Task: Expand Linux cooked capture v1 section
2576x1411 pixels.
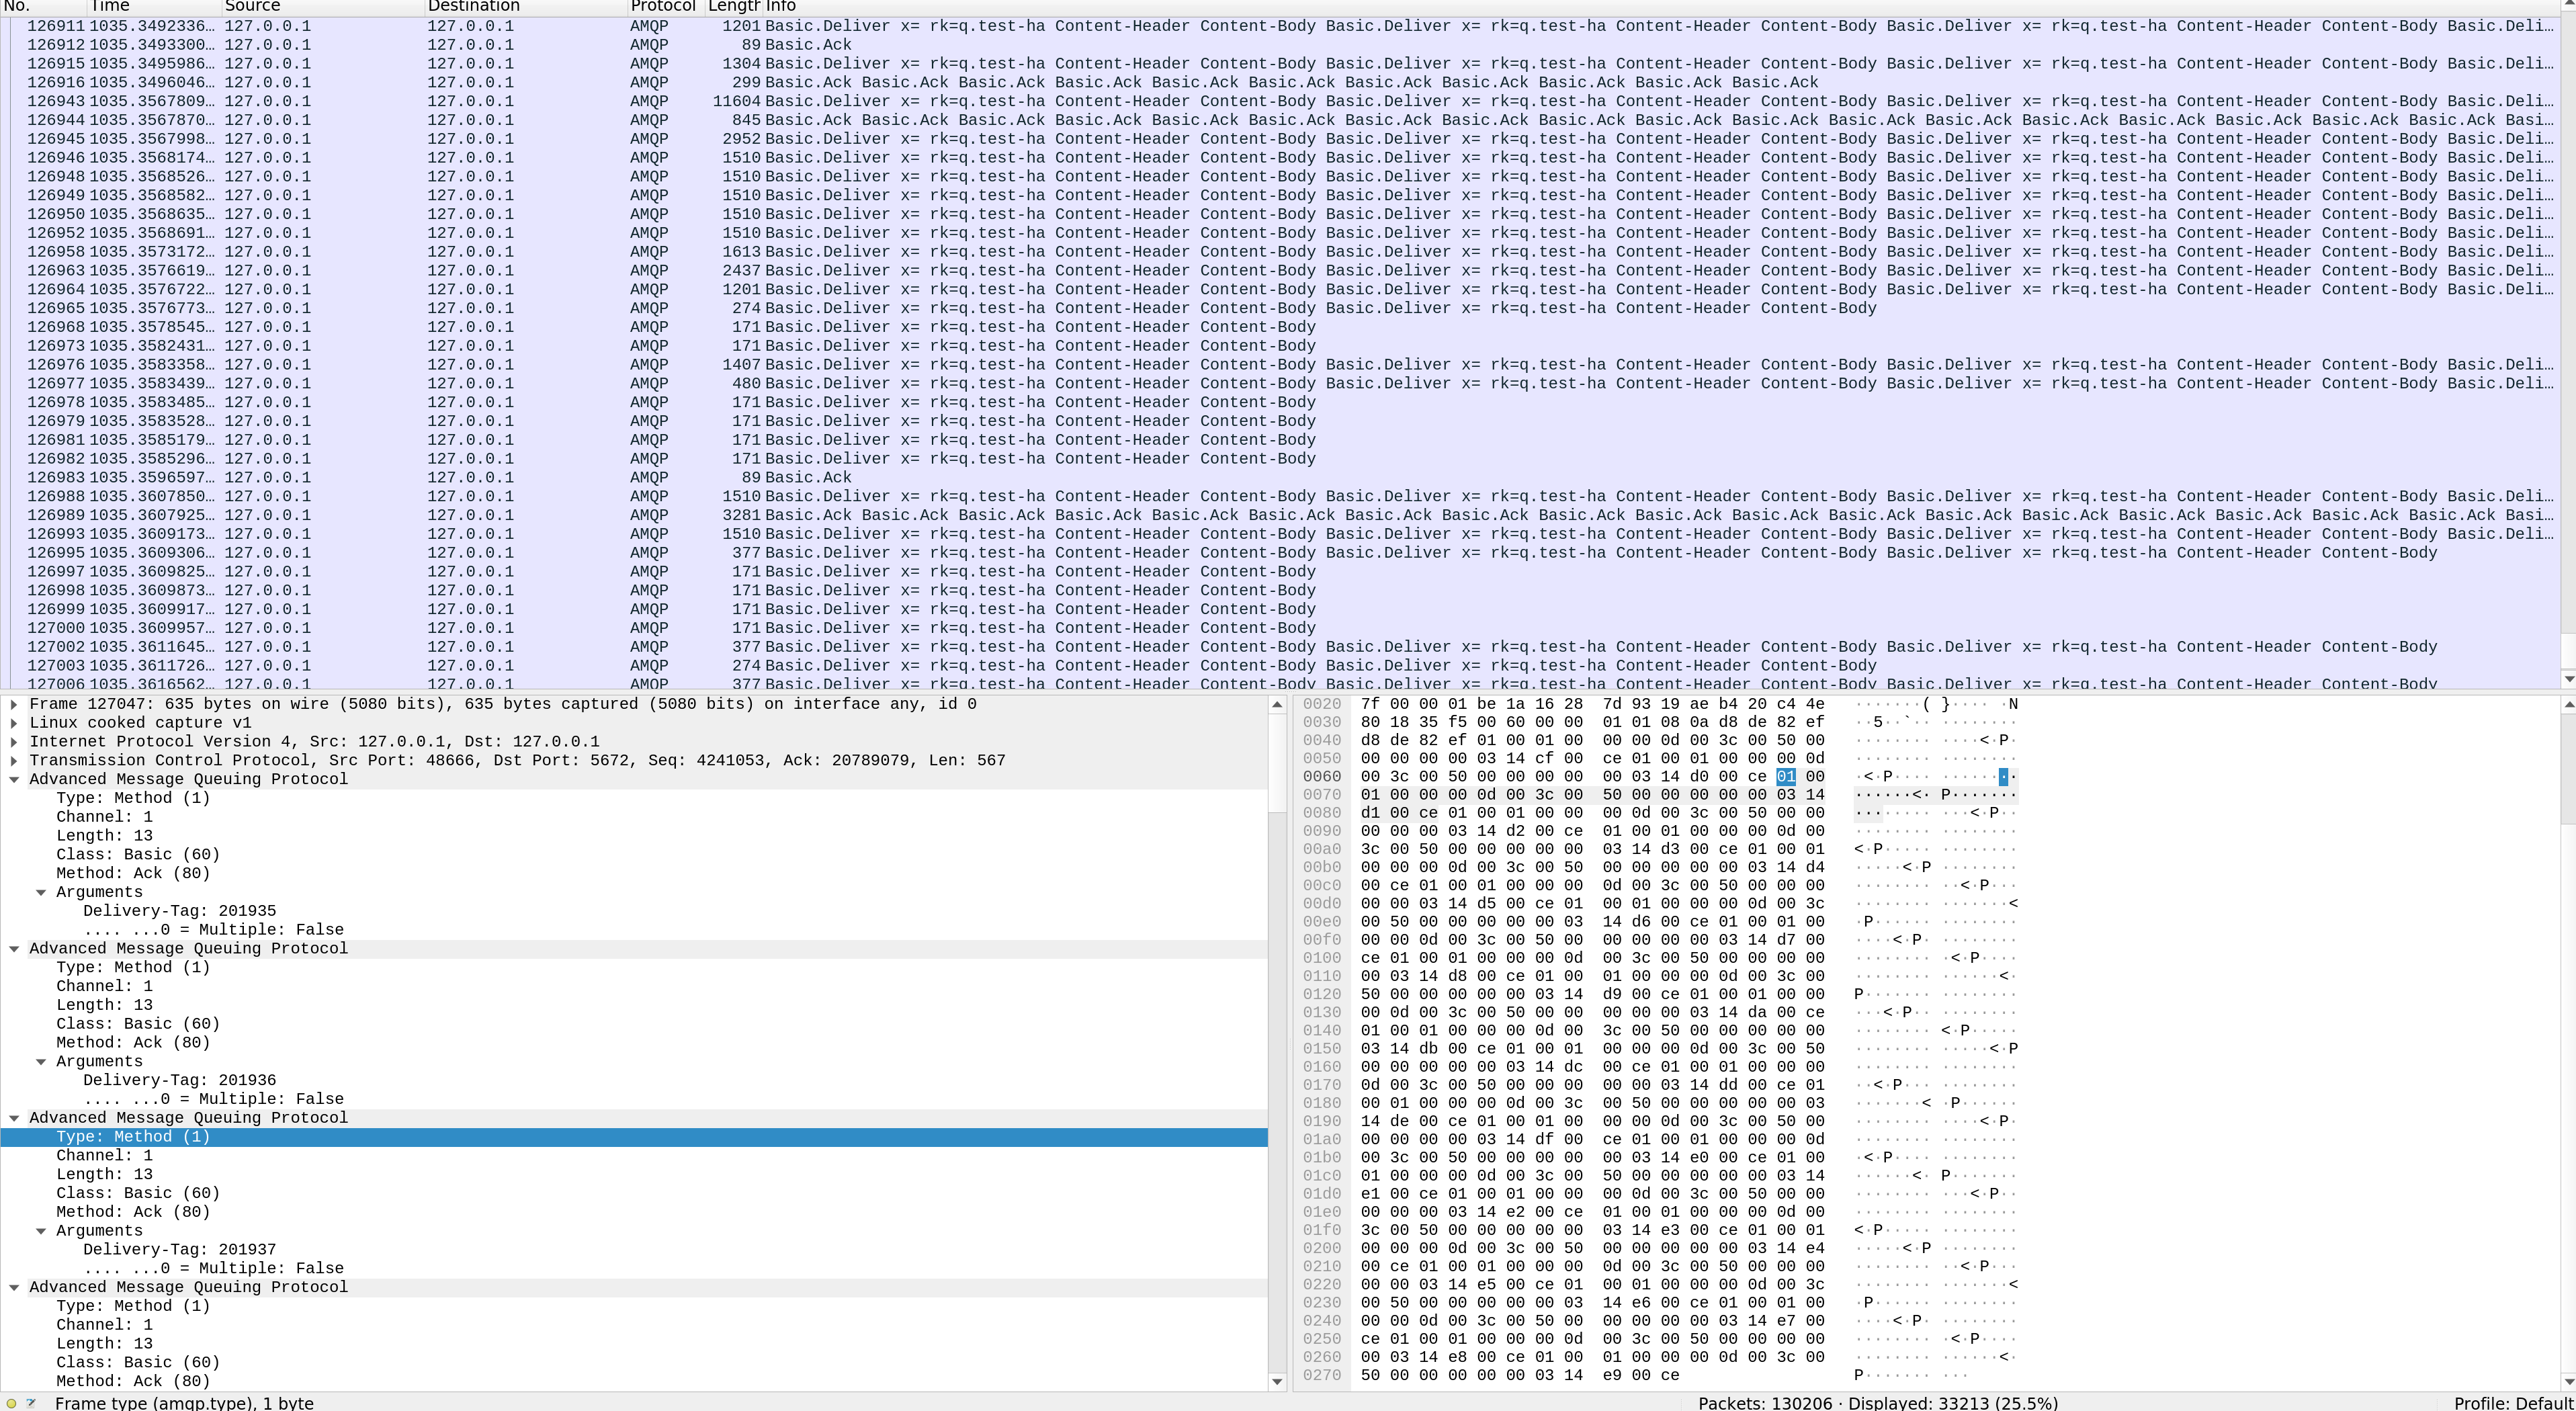Action: (14, 723)
